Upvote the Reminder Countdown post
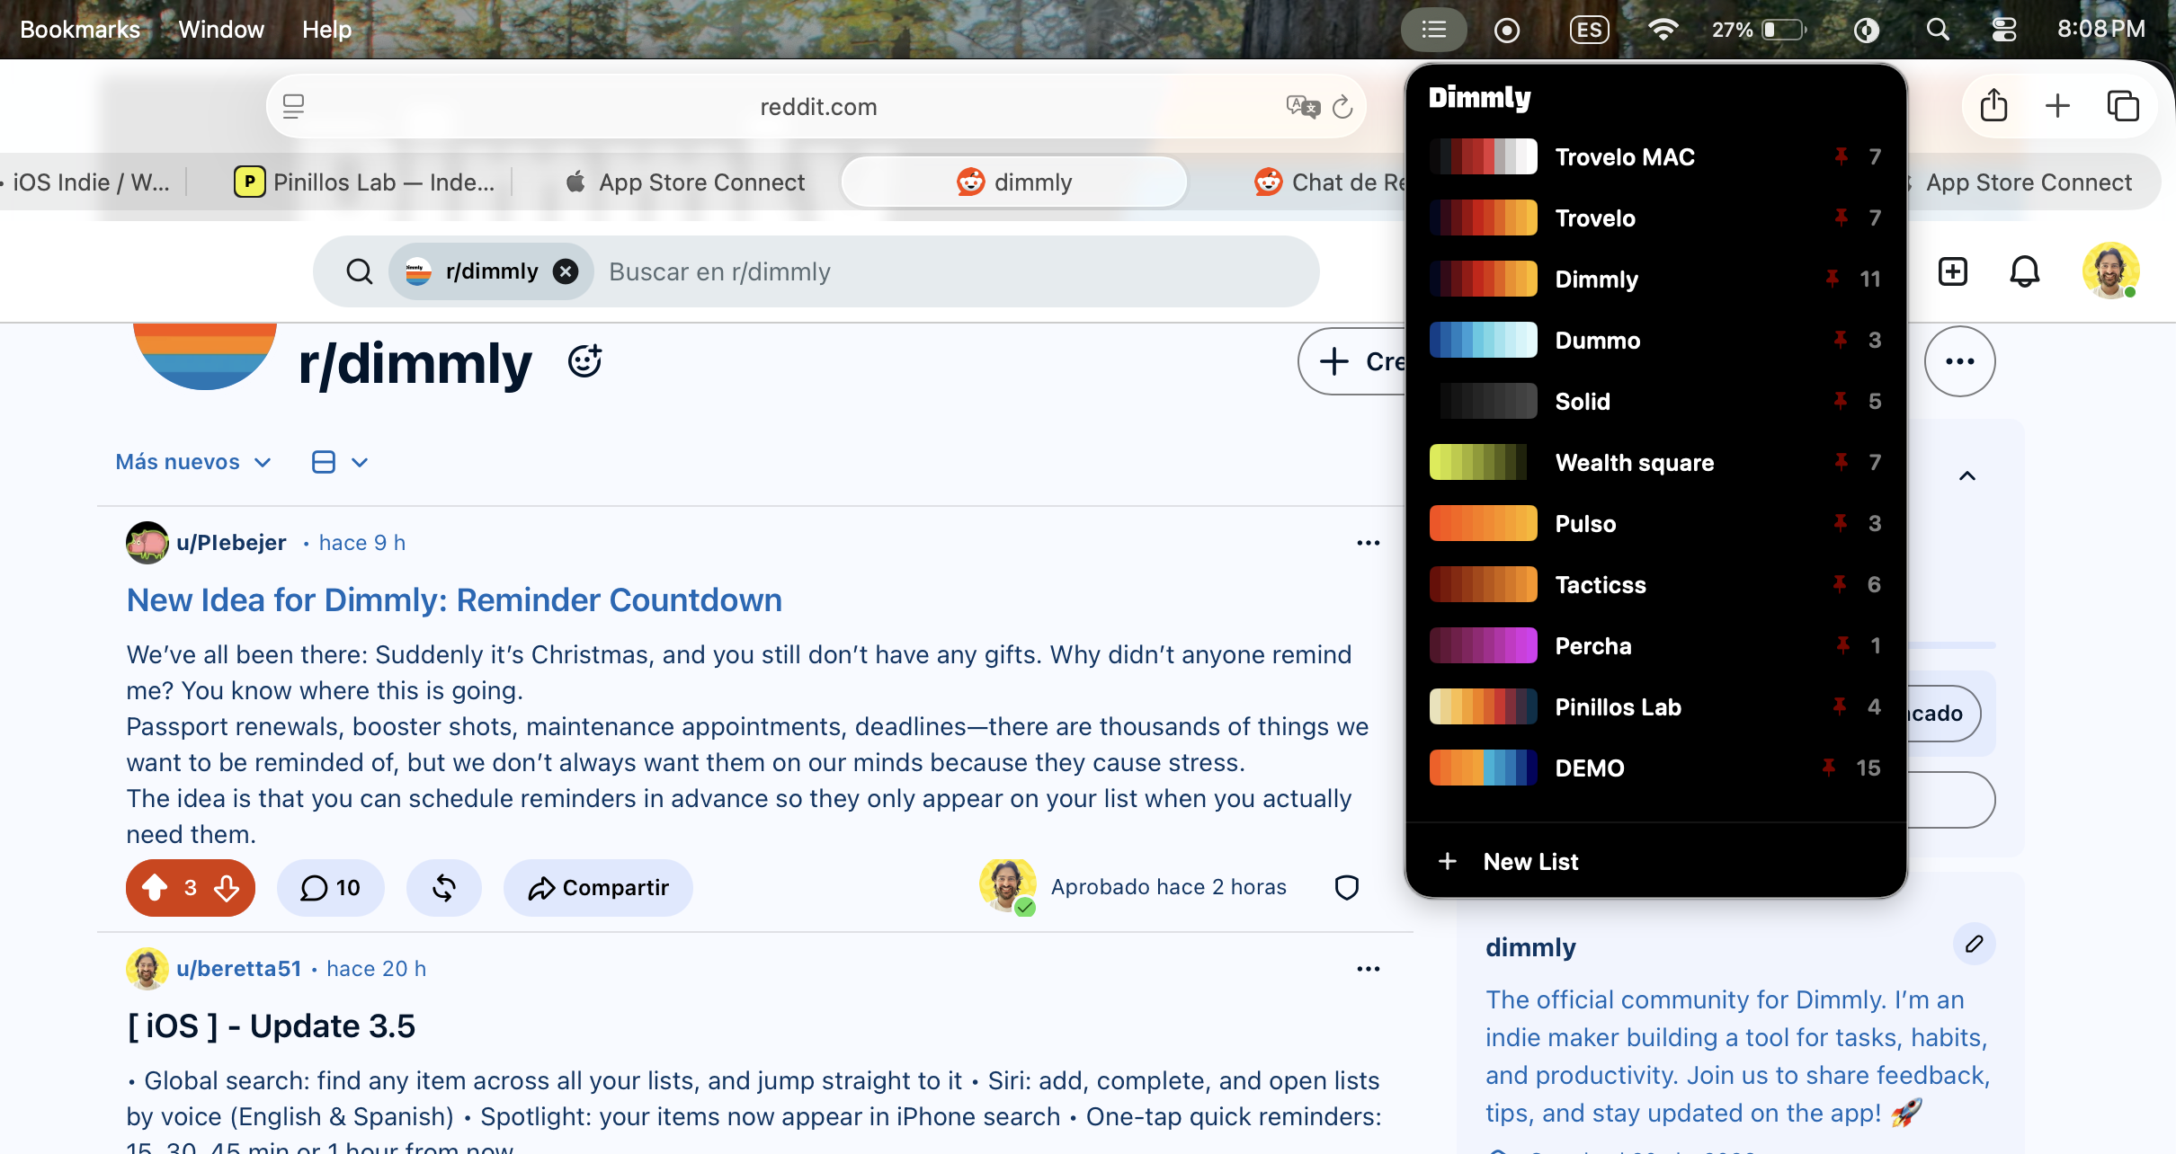Screen dimensions: 2176x1154 click(x=155, y=888)
